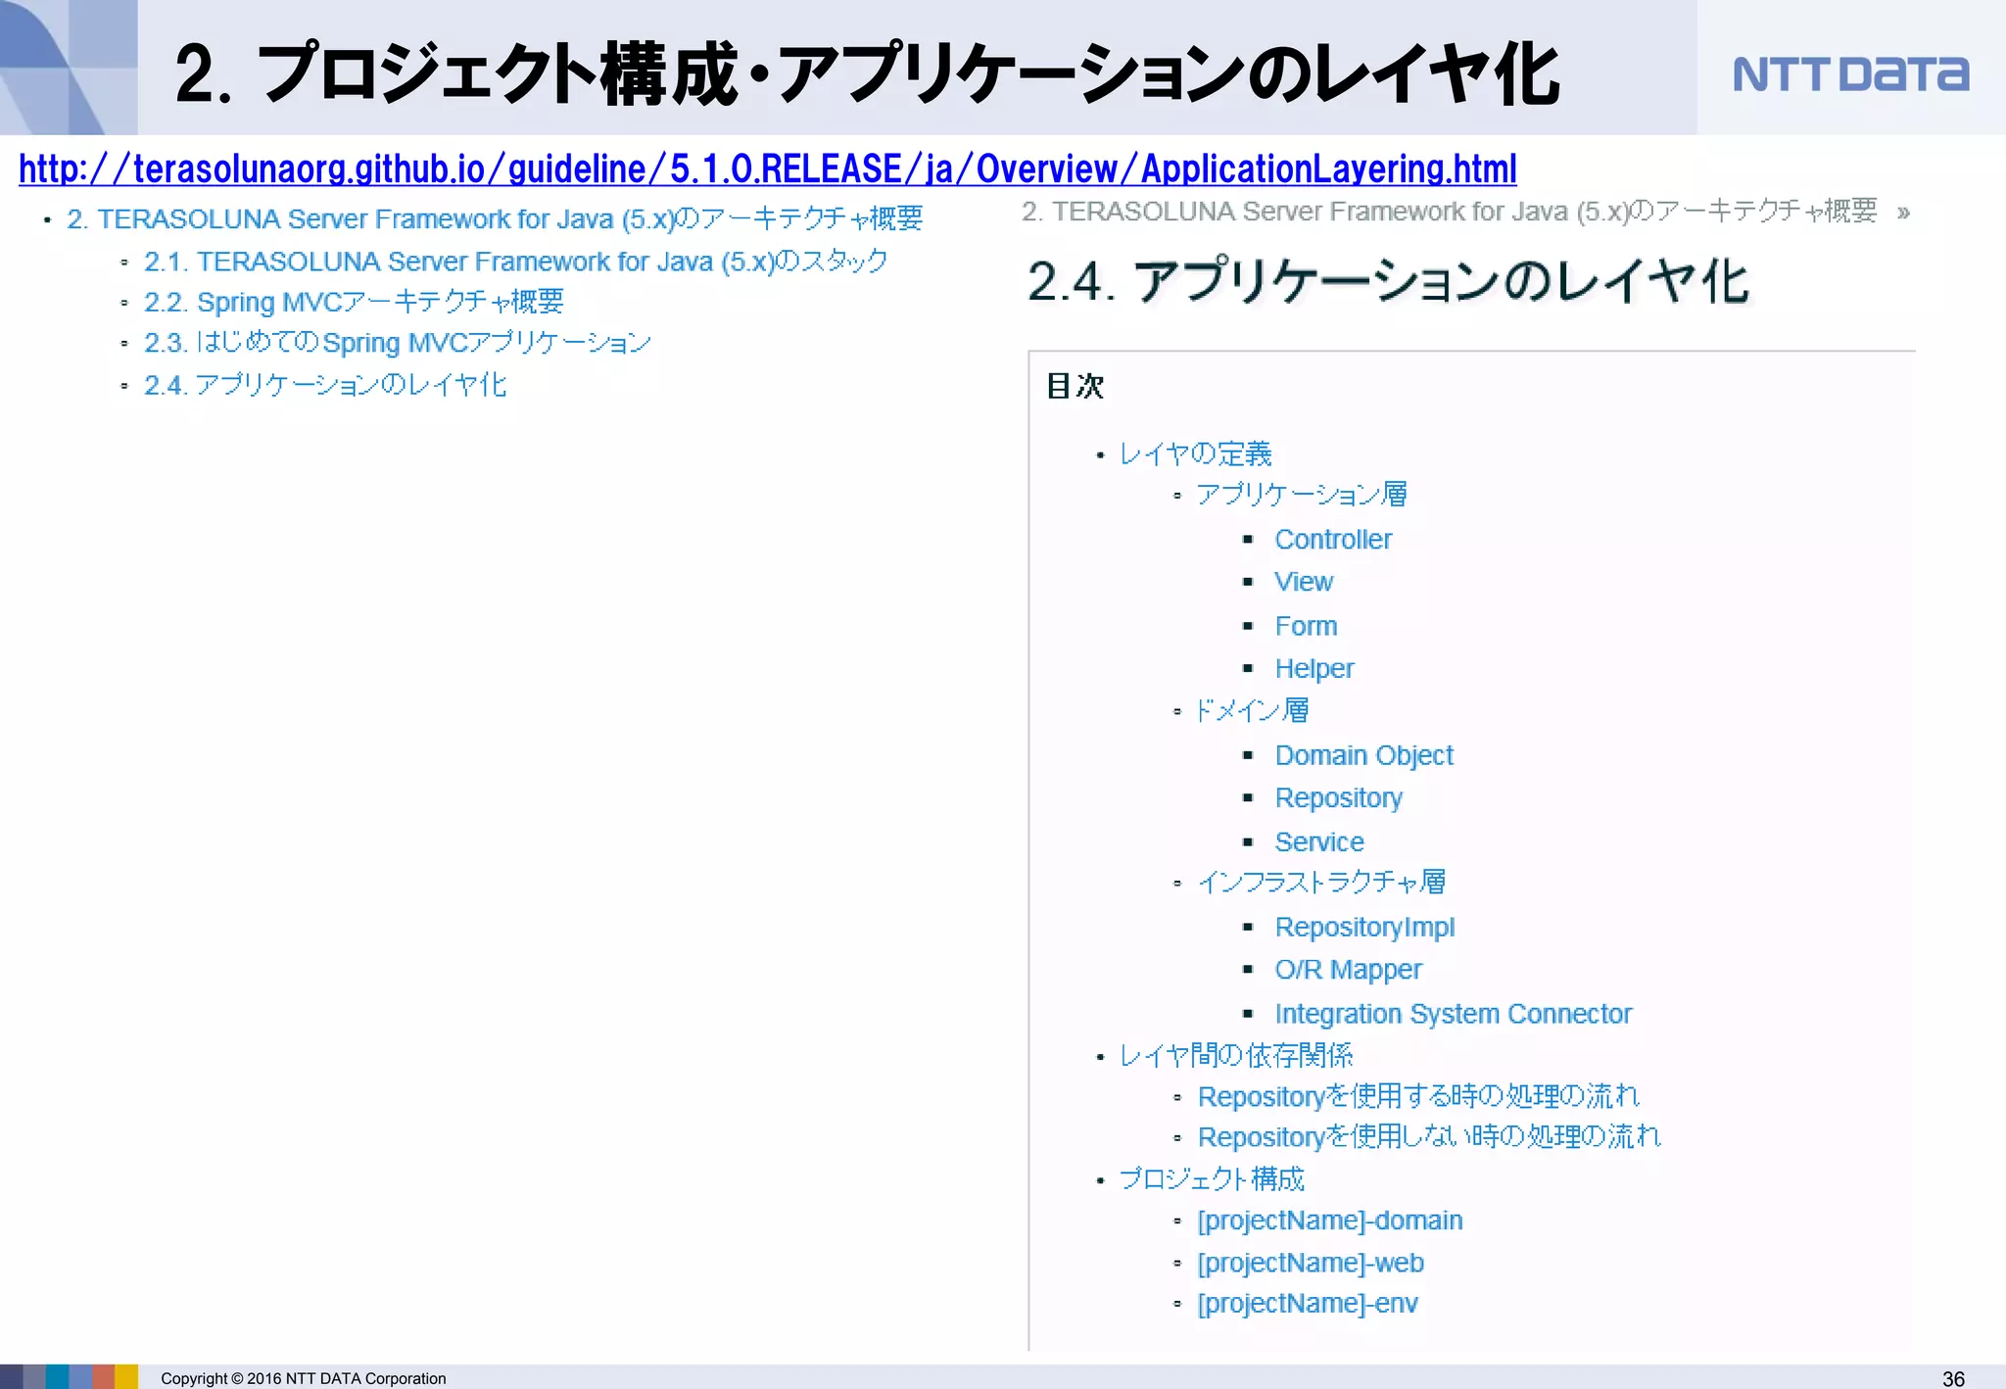Open the 'Repository' contents link
The height and width of the screenshot is (1389, 2006).
pos(1339,798)
